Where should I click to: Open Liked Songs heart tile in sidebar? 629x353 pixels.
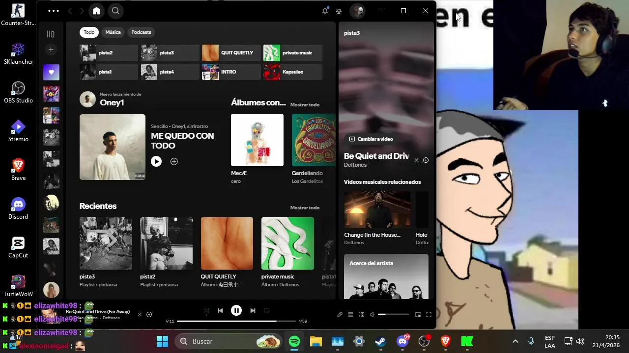[x=51, y=72]
